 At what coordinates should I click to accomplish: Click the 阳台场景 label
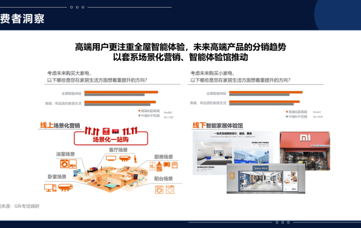[163, 179]
